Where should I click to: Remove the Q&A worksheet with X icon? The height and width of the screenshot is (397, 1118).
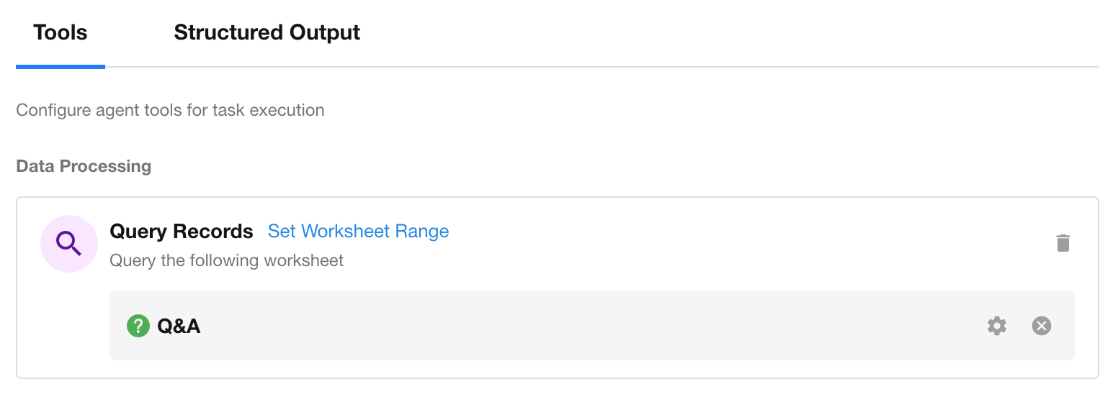click(x=1042, y=326)
